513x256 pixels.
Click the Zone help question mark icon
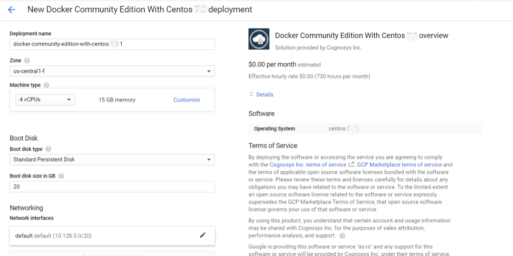point(27,60)
